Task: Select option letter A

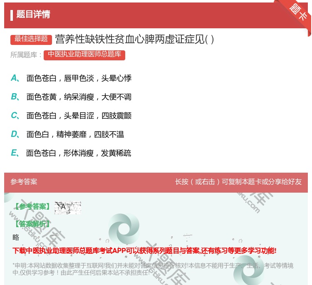Action: pos(15,78)
